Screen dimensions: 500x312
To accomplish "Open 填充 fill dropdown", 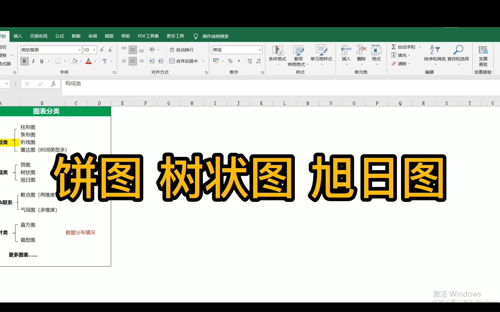I will 401,55.
